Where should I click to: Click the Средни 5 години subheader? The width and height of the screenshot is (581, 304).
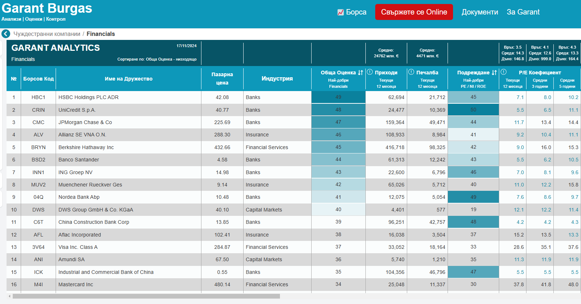567,83
